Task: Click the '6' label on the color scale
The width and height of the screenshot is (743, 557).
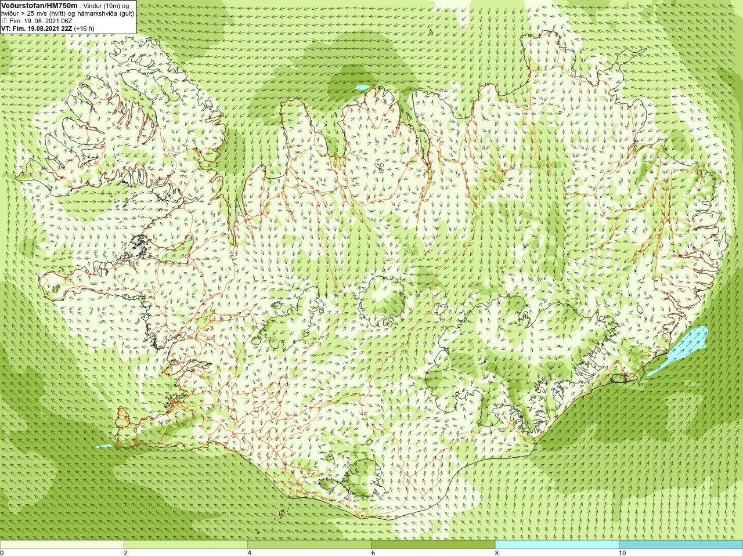Action: [373, 553]
